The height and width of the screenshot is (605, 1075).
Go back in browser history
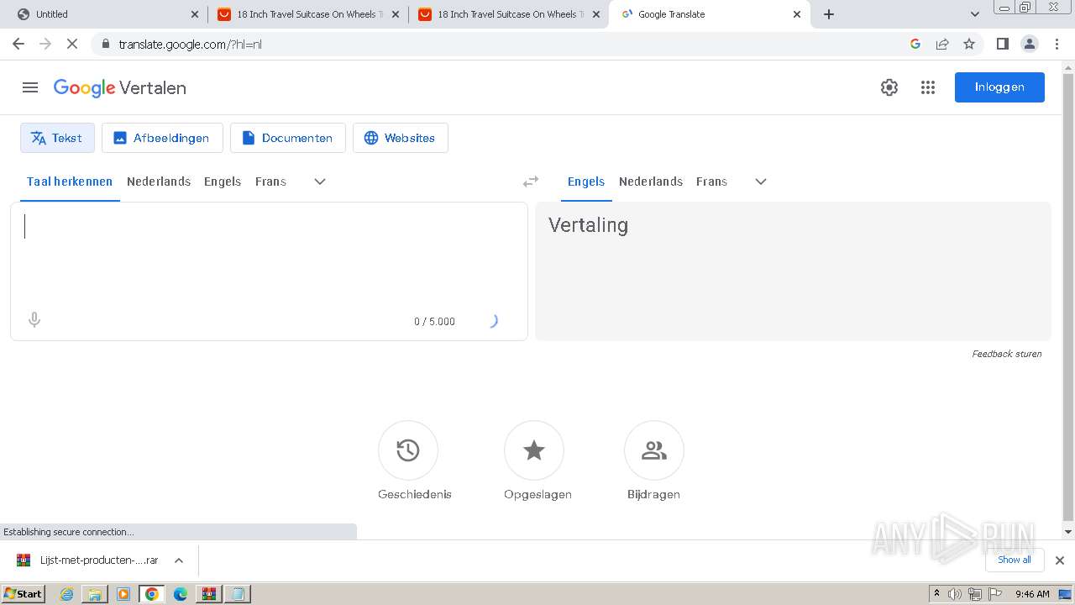tap(18, 44)
